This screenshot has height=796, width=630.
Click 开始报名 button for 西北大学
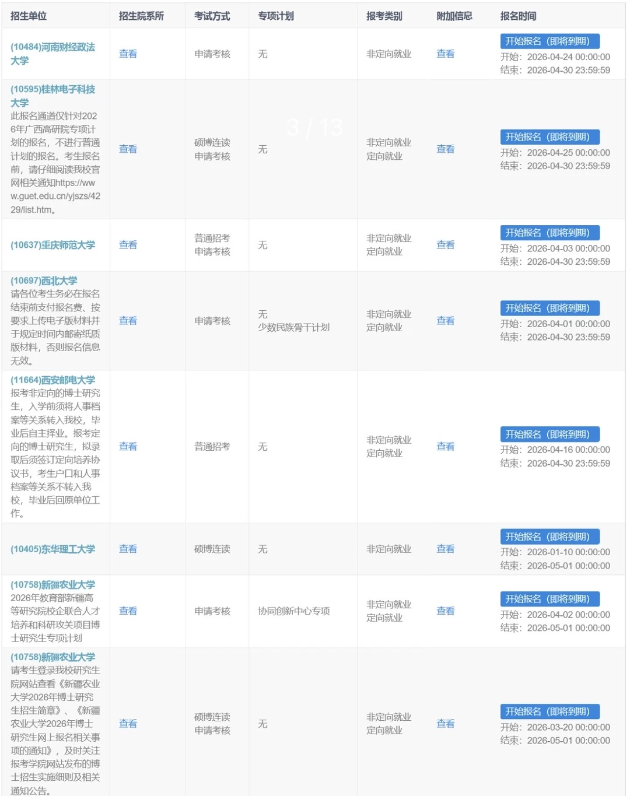tap(550, 308)
